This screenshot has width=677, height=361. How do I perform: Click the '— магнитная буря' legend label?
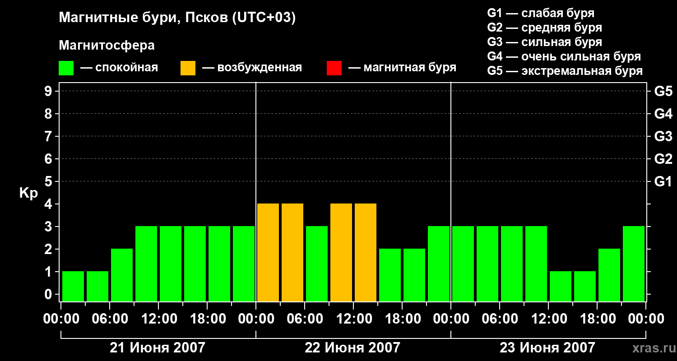pyautogui.click(x=402, y=68)
